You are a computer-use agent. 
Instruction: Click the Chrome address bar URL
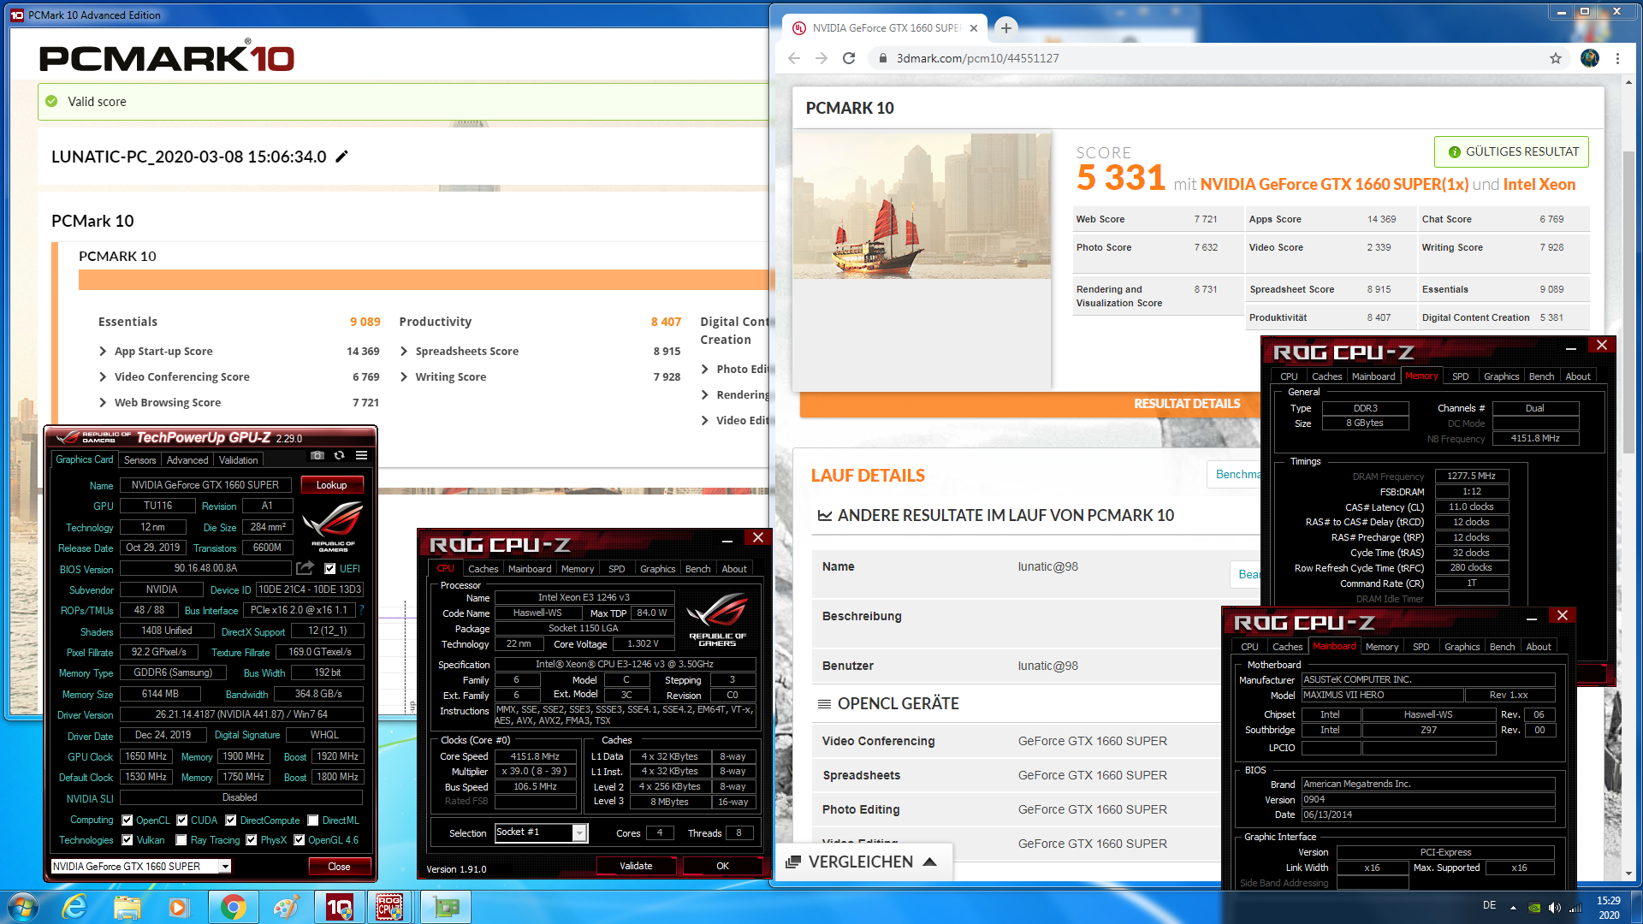coord(977,58)
